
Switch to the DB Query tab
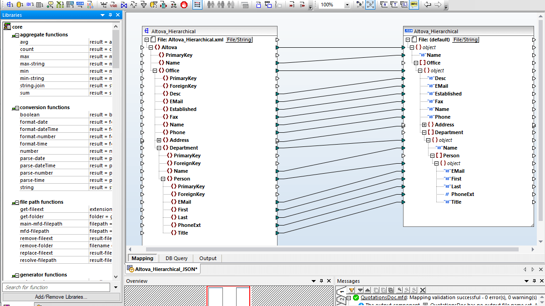[176, 258]
